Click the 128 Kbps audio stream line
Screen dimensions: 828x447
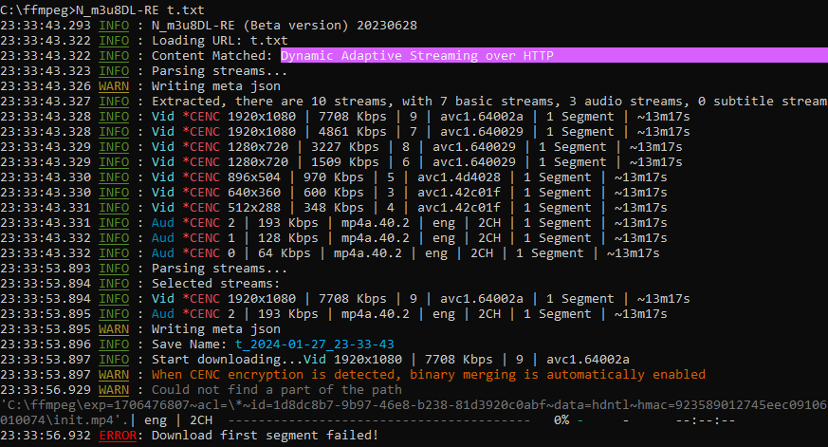(x=379, y=237)
